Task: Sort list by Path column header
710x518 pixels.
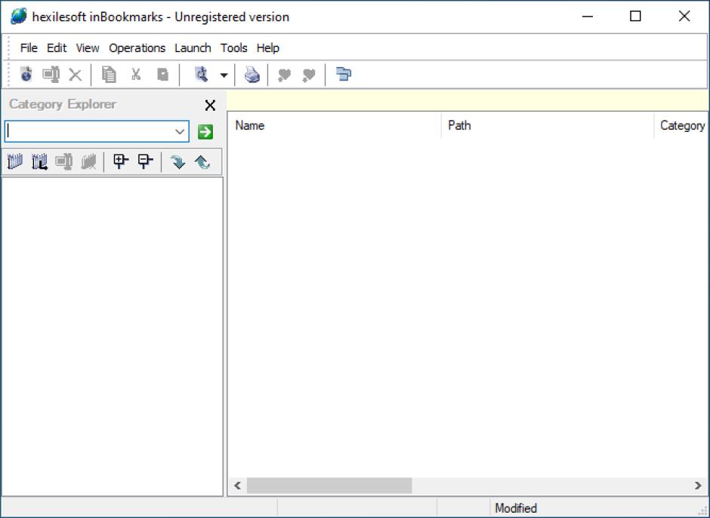Action: coord(548,126)
